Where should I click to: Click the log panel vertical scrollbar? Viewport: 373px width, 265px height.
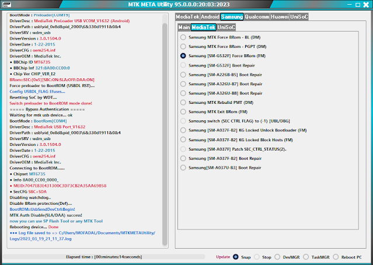pyautogui.click(x=165, y=134)
